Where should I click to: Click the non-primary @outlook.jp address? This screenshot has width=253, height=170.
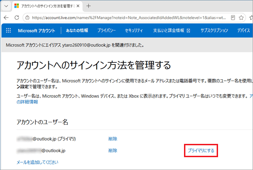pos(41,151)
